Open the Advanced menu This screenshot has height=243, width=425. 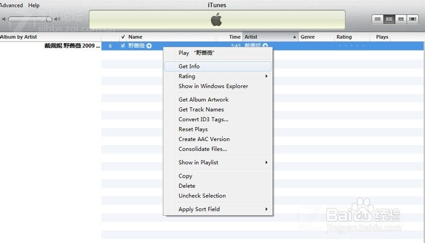click(11, 5)
